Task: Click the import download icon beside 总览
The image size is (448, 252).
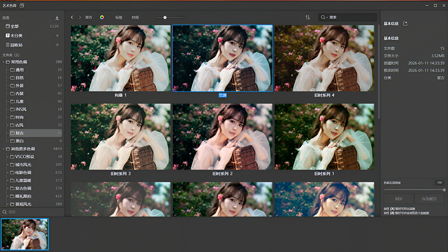Action: 57,18
